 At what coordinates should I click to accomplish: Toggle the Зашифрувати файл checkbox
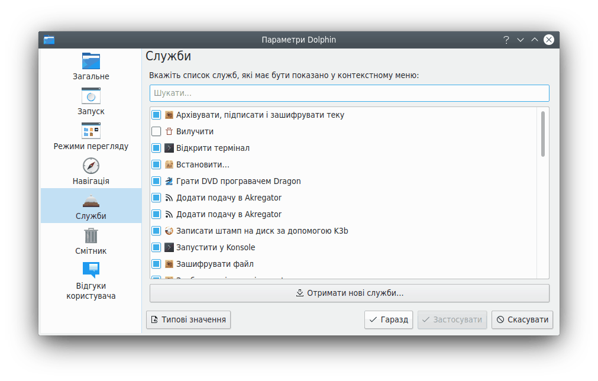point(156,264)
